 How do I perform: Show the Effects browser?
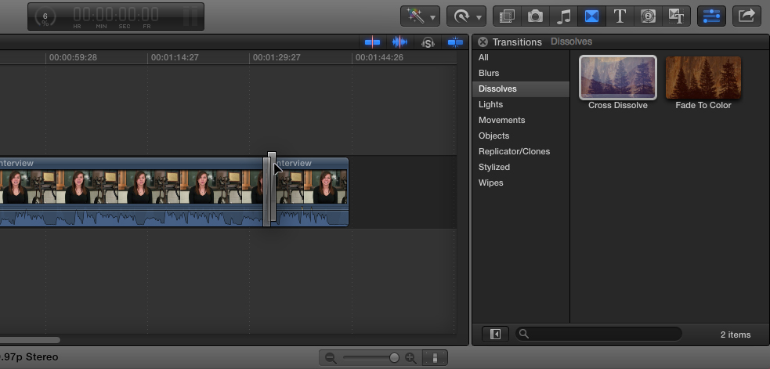pyautogui.click(x=507, y=16)
